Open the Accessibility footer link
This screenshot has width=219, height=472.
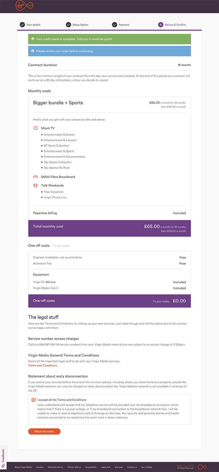coord(91,467)
